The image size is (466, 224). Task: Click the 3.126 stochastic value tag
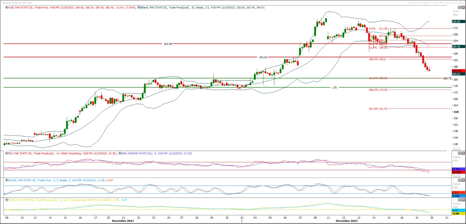click(x=458, y=196)
